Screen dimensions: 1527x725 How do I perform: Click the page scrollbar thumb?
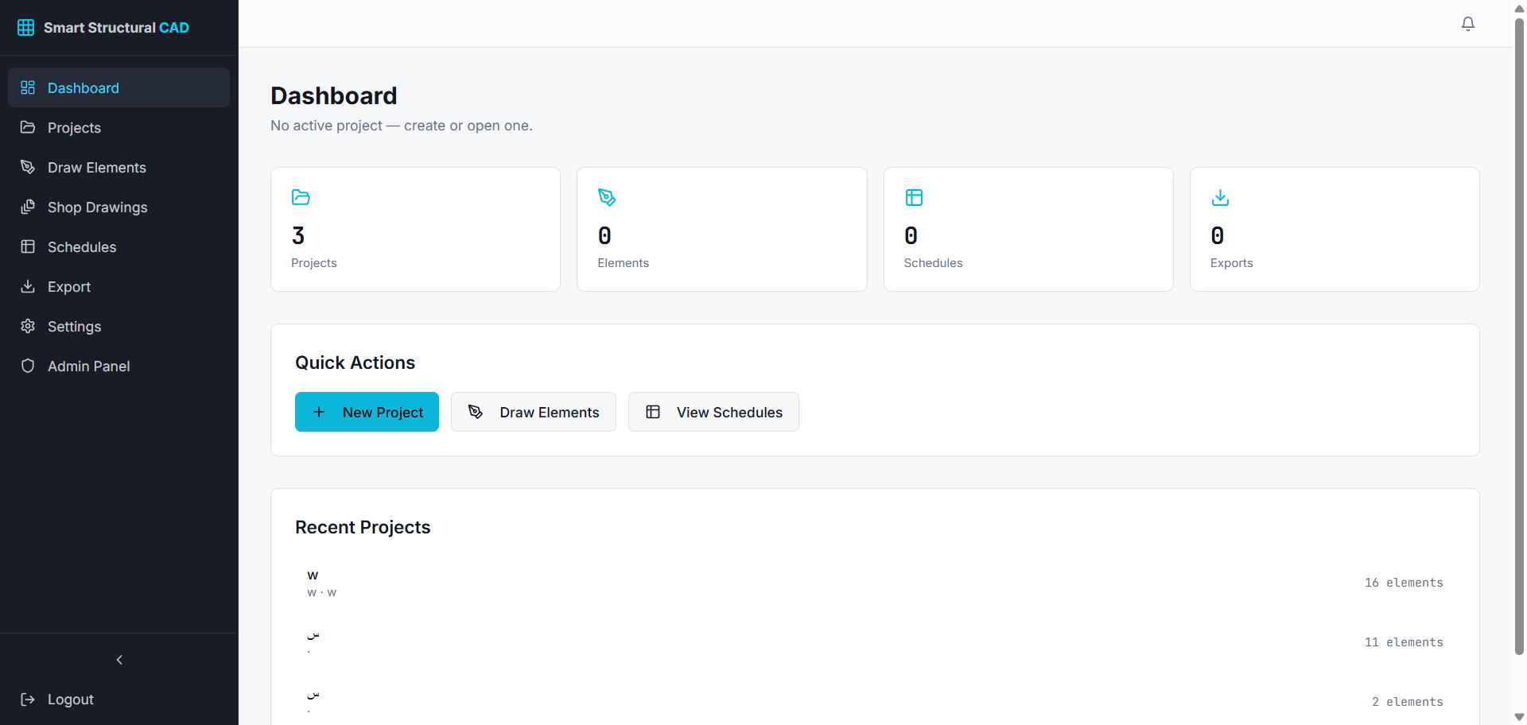1519,336
